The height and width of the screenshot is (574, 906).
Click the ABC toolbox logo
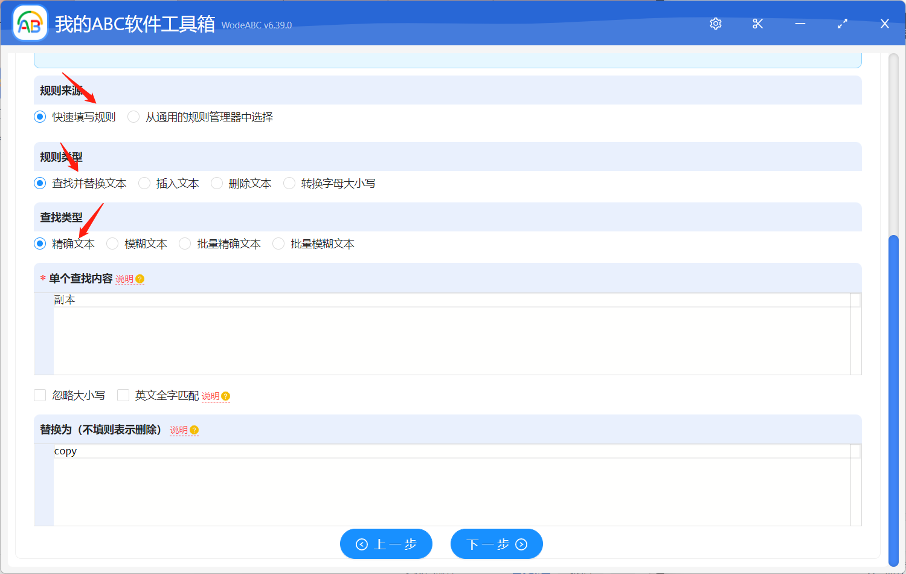[30, 23]
